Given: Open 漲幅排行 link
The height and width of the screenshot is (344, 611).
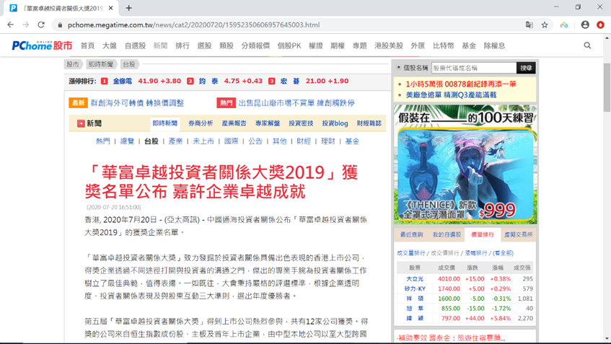Looking at the screenshot, I should (x=476, y=253).
